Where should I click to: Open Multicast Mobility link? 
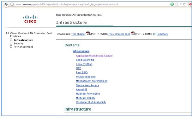click(x=86, y=98)
